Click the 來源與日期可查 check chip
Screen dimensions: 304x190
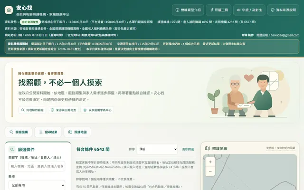point(63,110)
